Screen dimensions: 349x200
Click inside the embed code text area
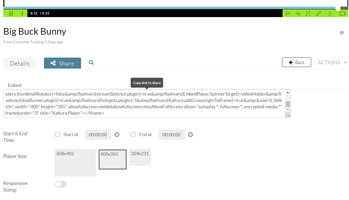tap(144, 104)
